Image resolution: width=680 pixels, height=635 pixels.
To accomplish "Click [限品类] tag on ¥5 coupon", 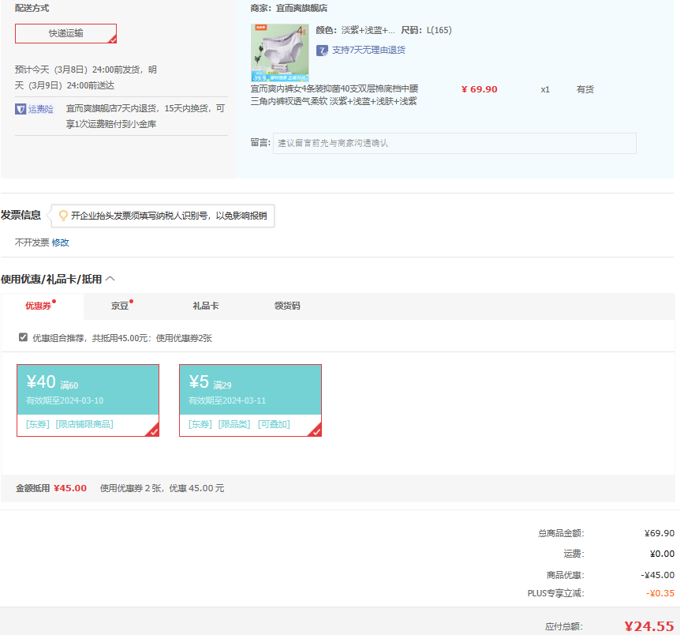I will [234, 424].
